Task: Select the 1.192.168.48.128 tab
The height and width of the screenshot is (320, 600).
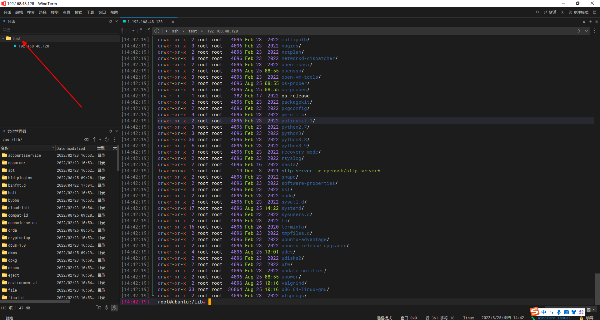Action: [x=145, y=22]
